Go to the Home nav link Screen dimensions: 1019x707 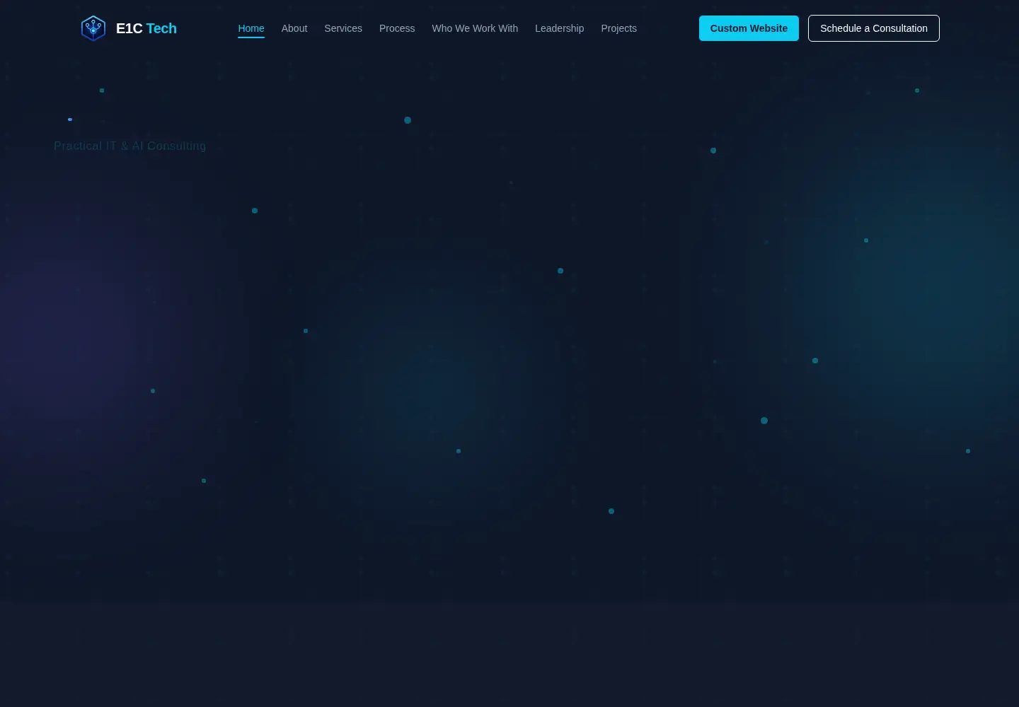(251, 28)
